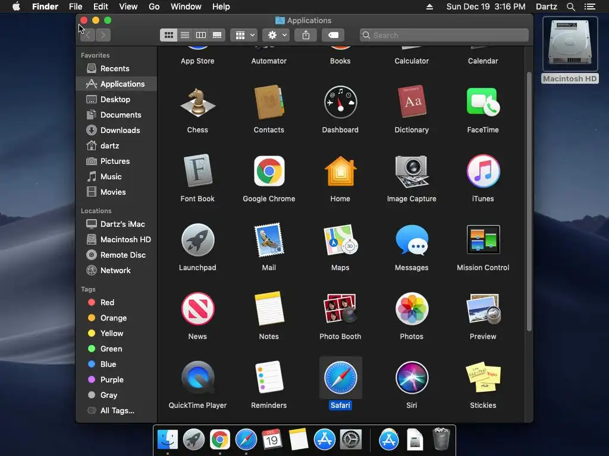Switch to gallery view in toolbar

pos(217,35)
